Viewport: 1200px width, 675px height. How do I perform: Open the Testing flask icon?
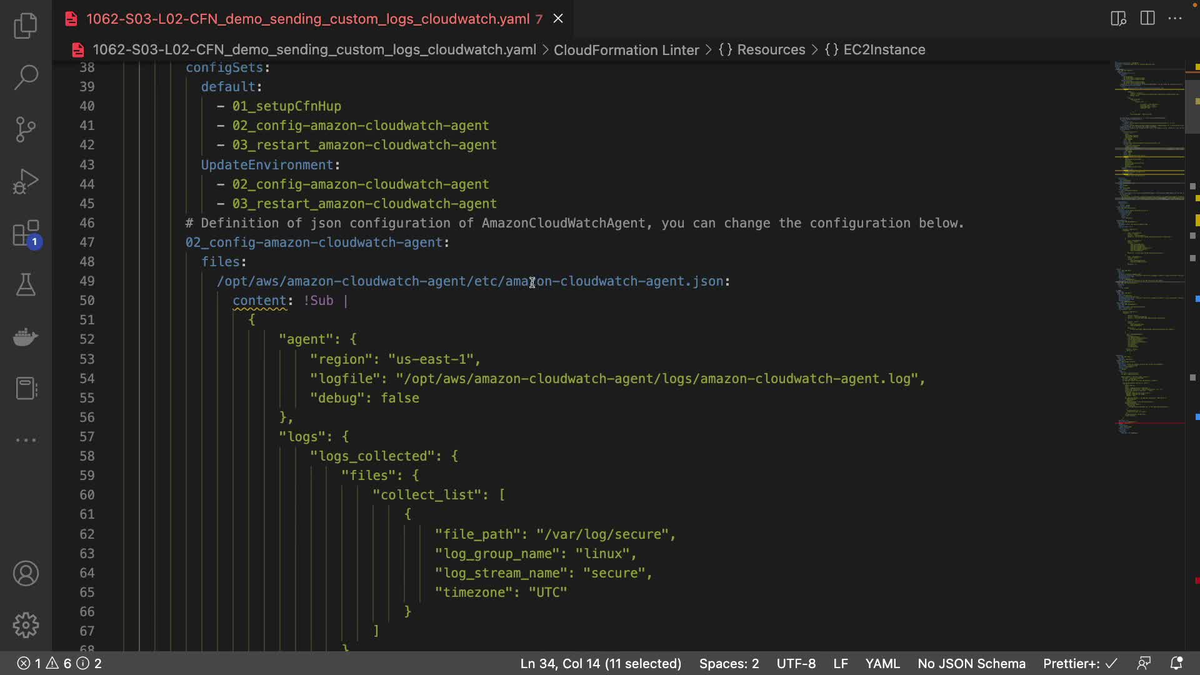coord(26,285)
